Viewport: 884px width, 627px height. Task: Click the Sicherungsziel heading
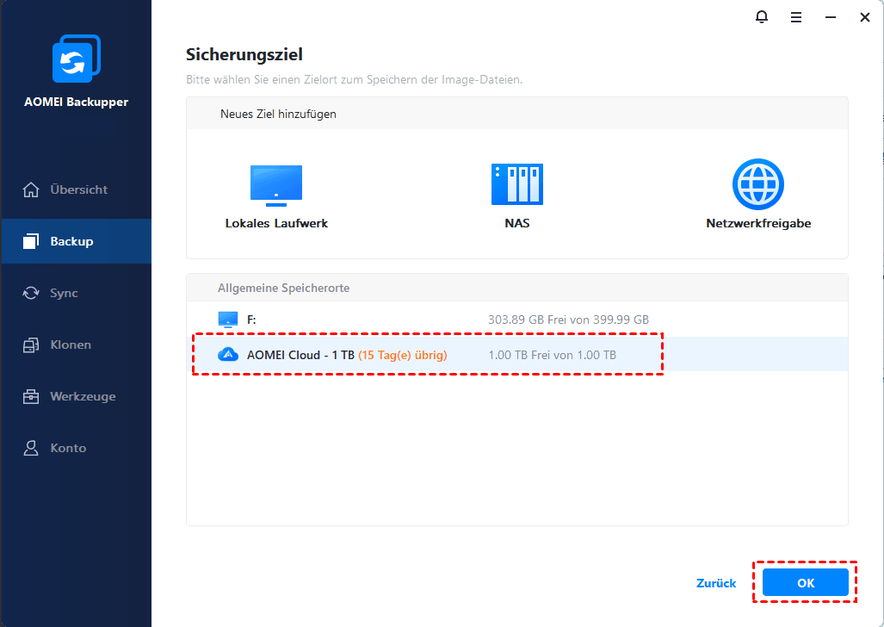coord(244,55)
